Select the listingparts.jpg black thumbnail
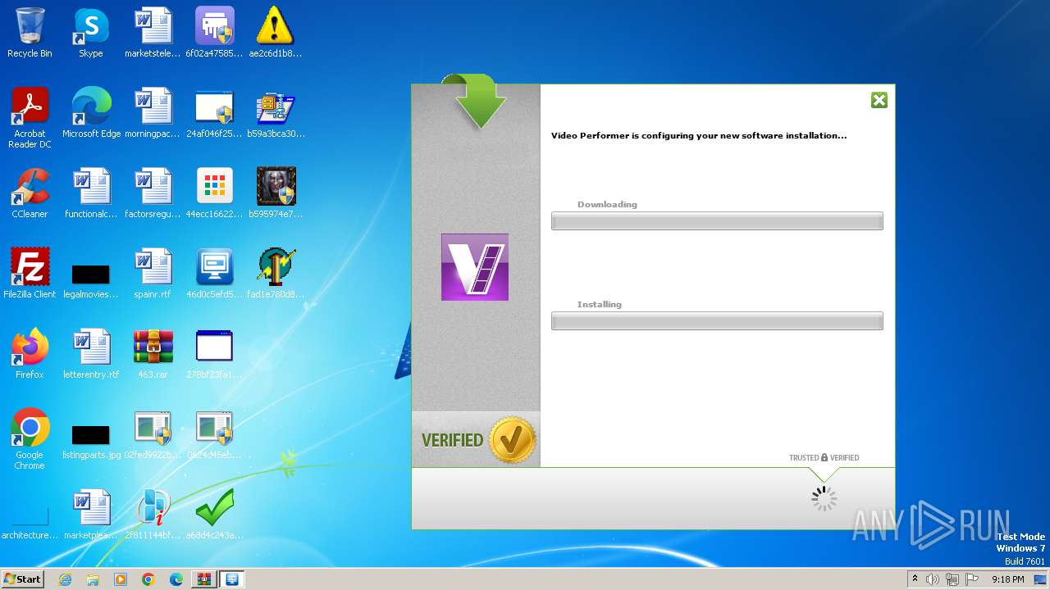The height and width of the screenshot is (590, 1050). coord(91,441)
